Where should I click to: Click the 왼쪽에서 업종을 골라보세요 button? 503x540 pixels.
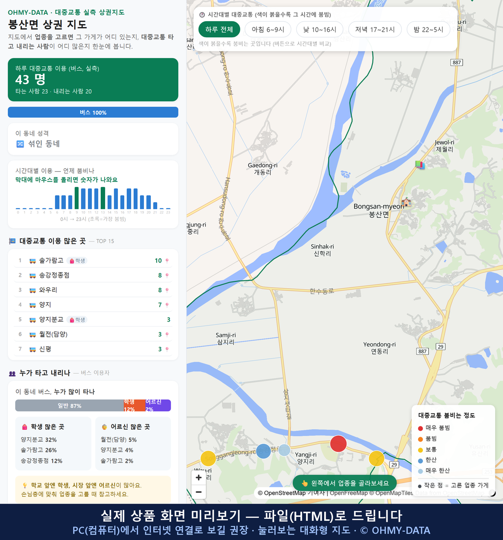point(345,483)
